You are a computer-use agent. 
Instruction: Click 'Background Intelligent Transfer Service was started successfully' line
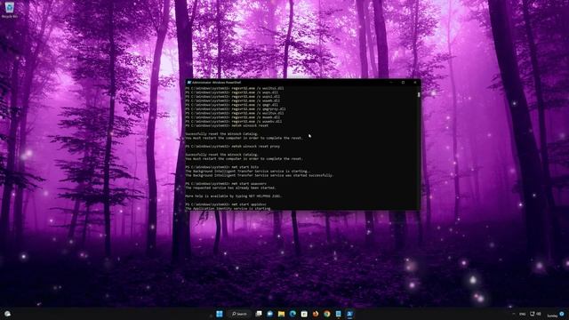click(259, 175)
